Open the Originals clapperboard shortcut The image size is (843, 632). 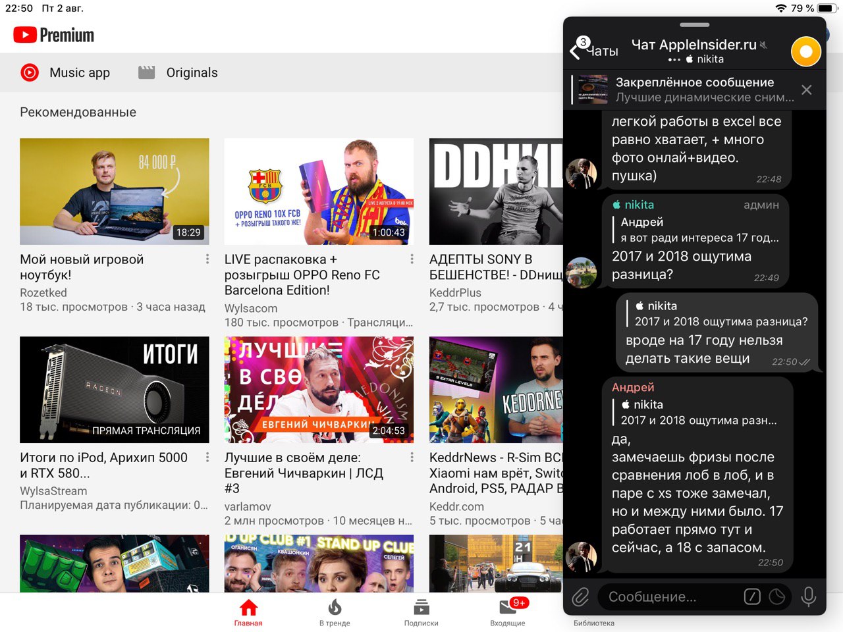(178, 72)
